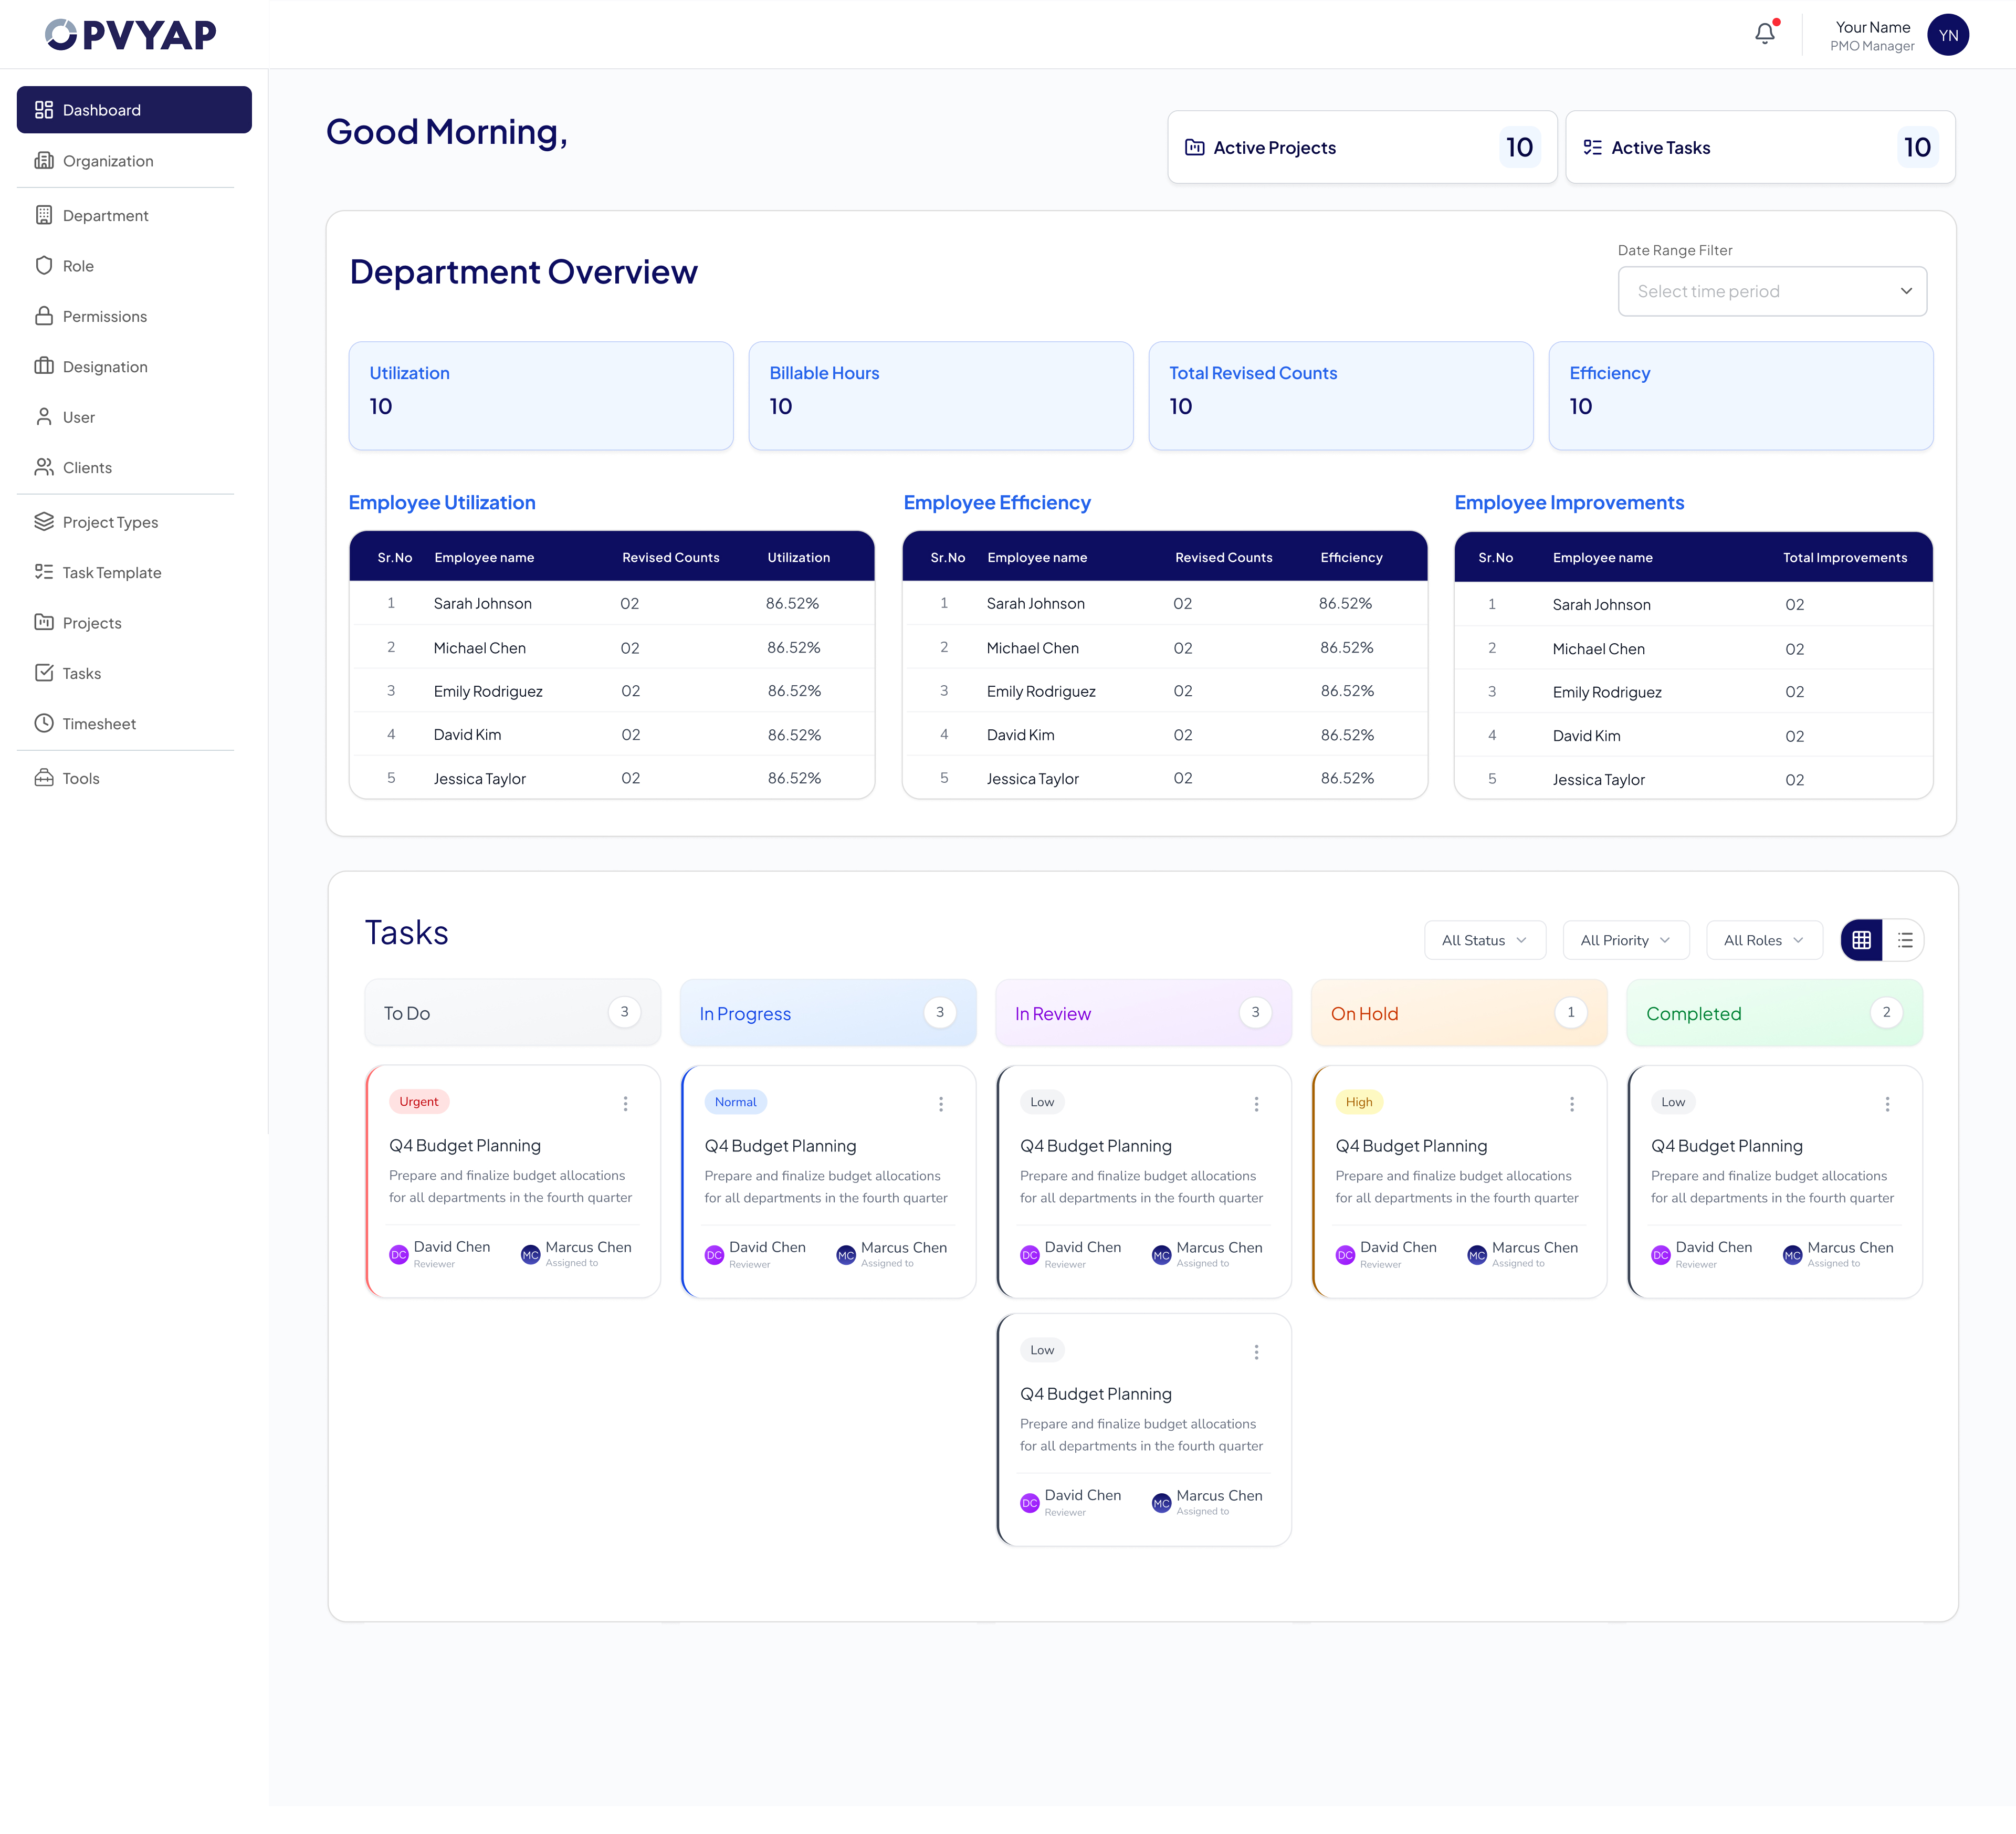Click the Clients sidebar icon

pos(44,467)
